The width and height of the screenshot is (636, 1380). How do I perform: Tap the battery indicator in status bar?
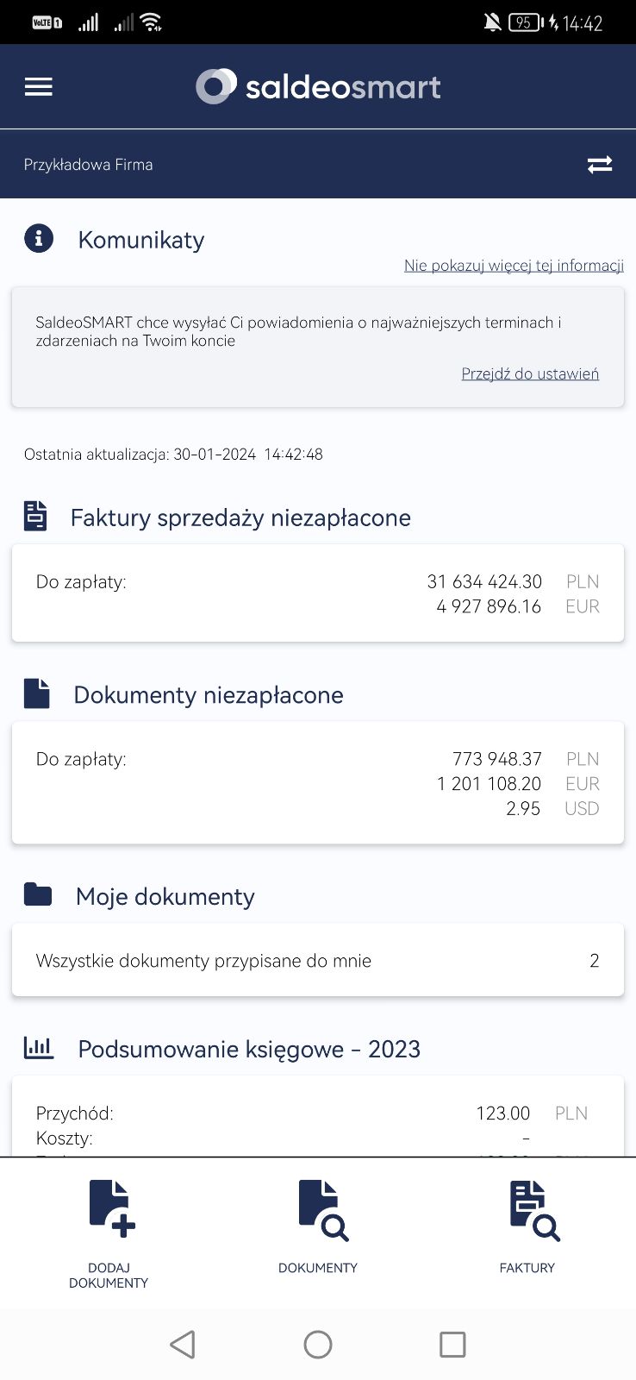pyautogui.click(x=527, y=22)
